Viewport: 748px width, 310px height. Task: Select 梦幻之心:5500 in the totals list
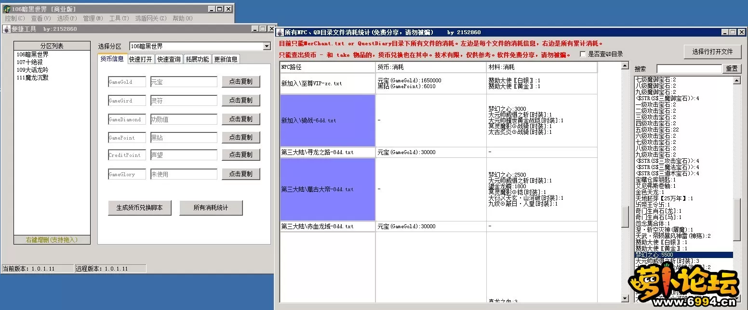[683, 255]
